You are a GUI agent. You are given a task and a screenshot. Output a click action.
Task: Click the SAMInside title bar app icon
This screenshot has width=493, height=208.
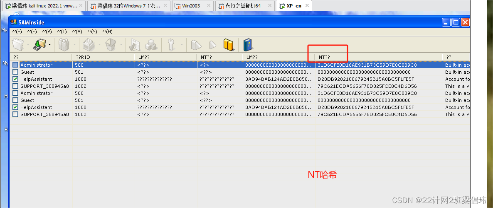pos(14,22)
